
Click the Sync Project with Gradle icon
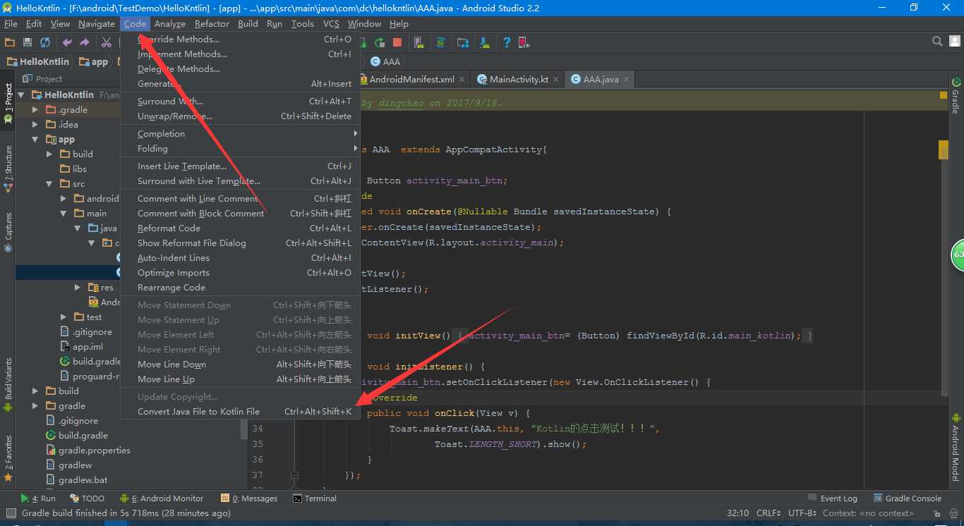[440, 42]
